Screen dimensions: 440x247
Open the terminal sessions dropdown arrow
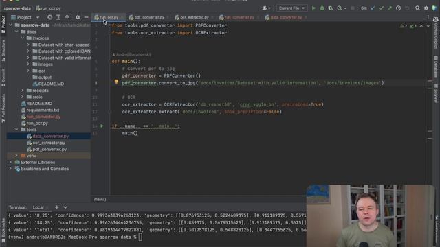pyautogui.click(x=65, y=207)
